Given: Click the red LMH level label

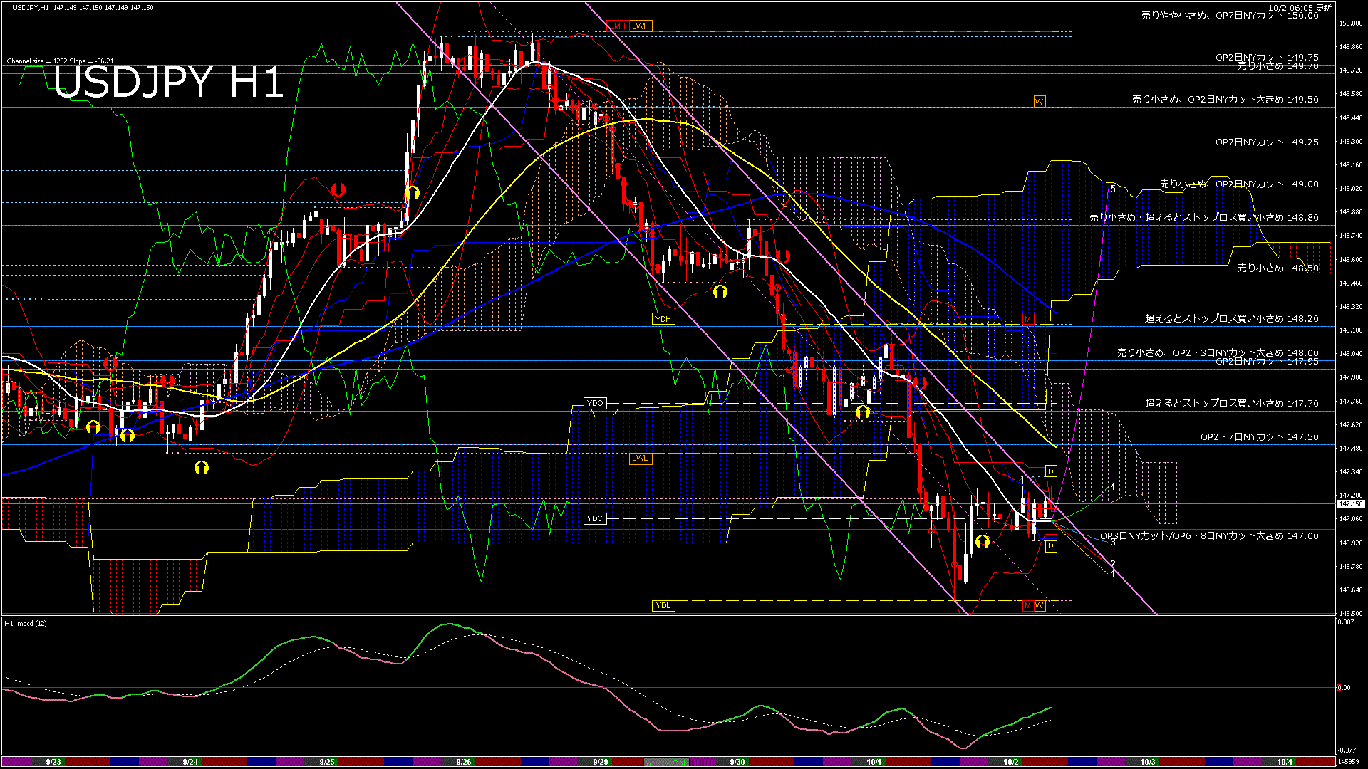Looking at the screenshot, I should 617,26.
